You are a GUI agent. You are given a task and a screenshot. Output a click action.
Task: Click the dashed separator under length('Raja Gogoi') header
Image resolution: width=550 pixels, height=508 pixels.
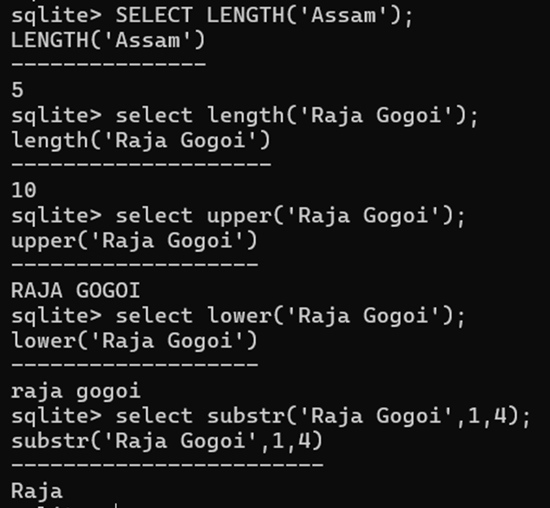pos(141,164)
